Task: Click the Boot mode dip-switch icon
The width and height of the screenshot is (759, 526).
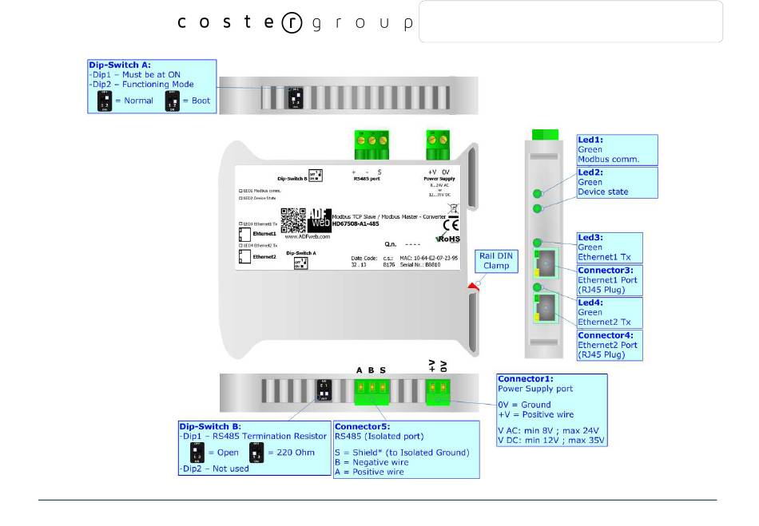Action: 173,101
